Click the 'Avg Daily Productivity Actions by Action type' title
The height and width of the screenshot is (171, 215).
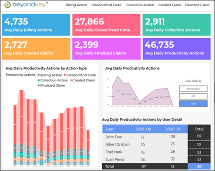coord(46,68)
